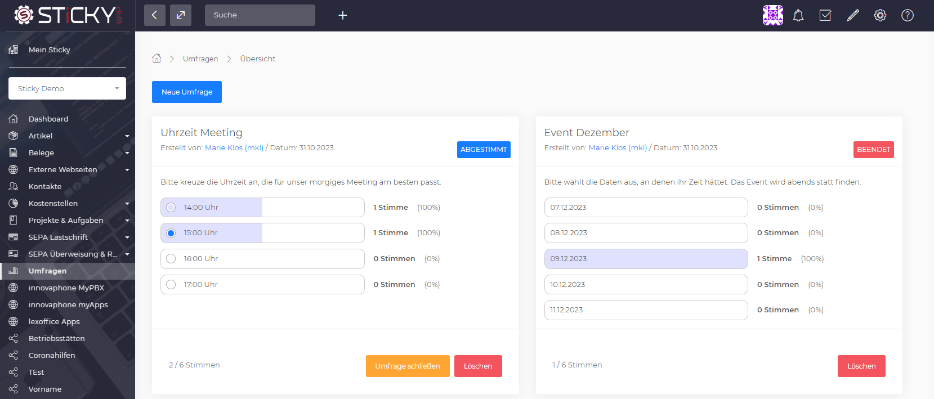
Task: Open a new tab with the plus icon
Action: coord(342,15)
